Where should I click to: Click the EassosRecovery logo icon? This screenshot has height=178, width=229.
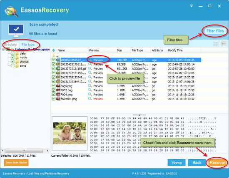point(11,11)
